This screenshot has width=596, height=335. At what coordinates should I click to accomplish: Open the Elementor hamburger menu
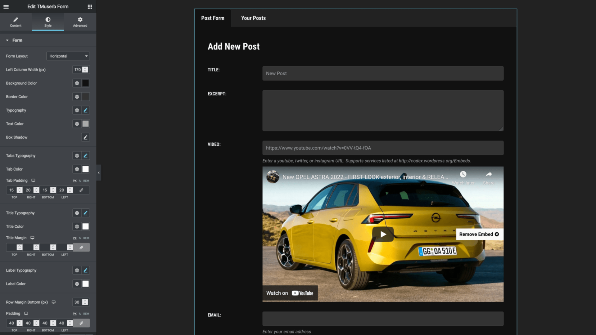coord(6,7)
